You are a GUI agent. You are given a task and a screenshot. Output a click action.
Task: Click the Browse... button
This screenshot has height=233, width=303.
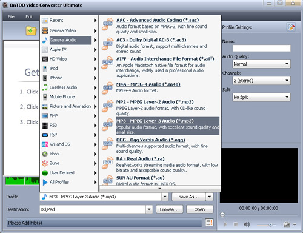[169, 209]
